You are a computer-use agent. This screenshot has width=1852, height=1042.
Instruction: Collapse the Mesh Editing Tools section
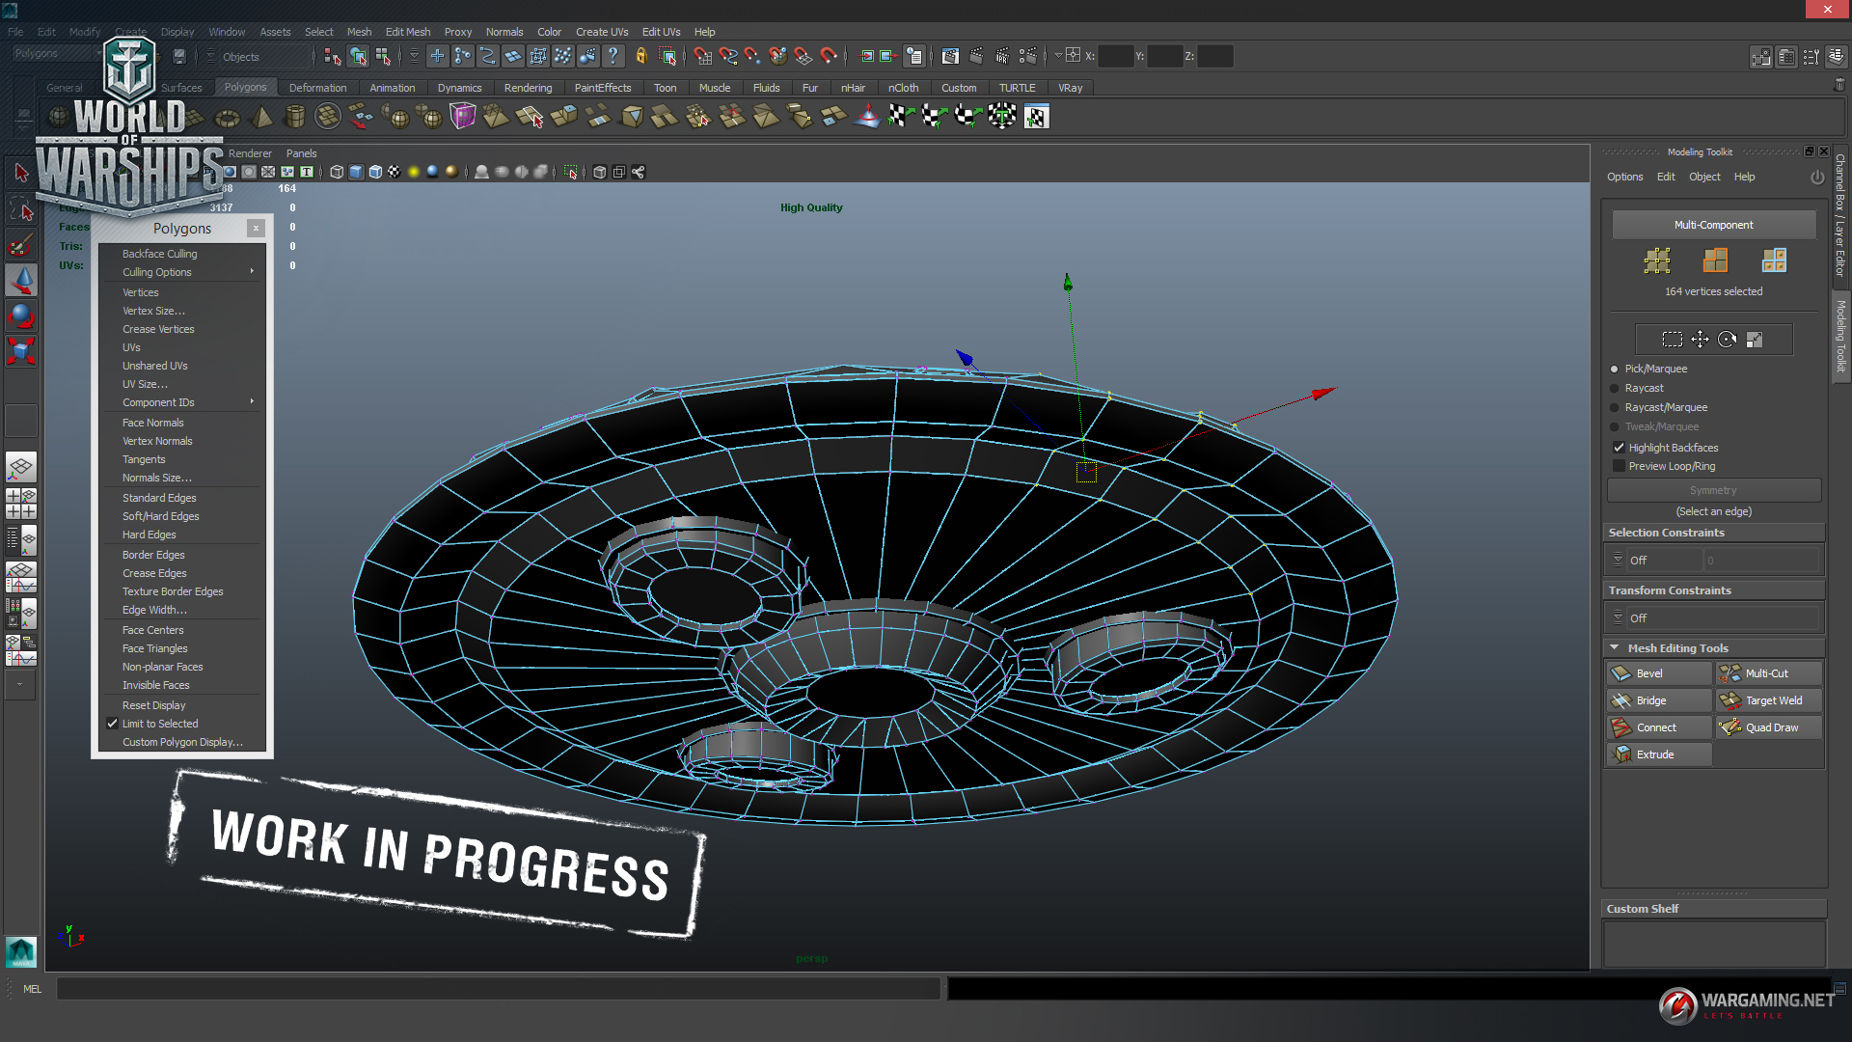pos(1615,647)
